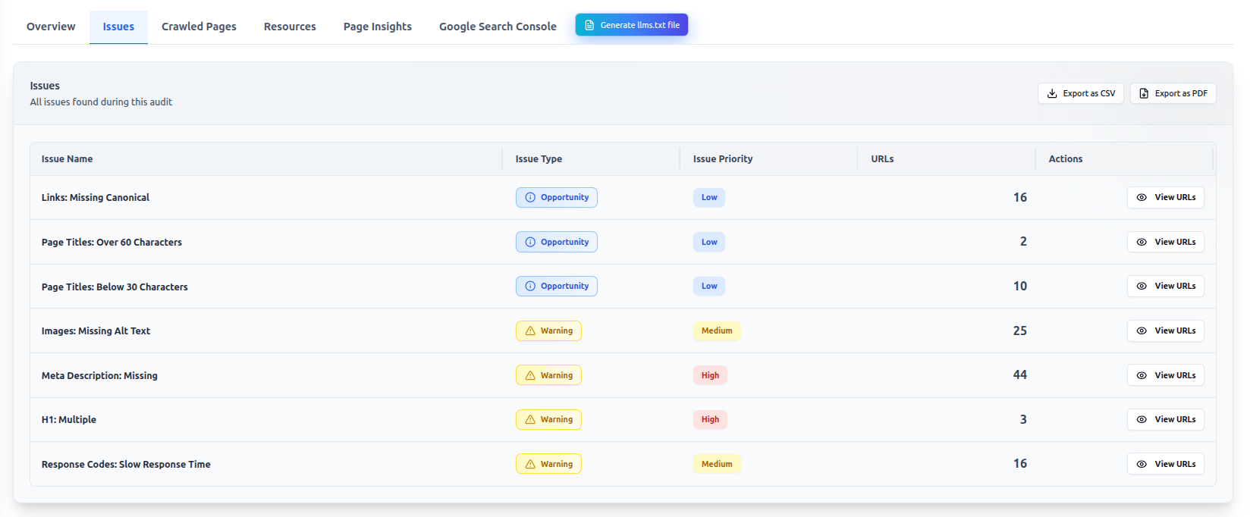Click eye icon for Over 60 Characters row

[x=1142, y=242]
